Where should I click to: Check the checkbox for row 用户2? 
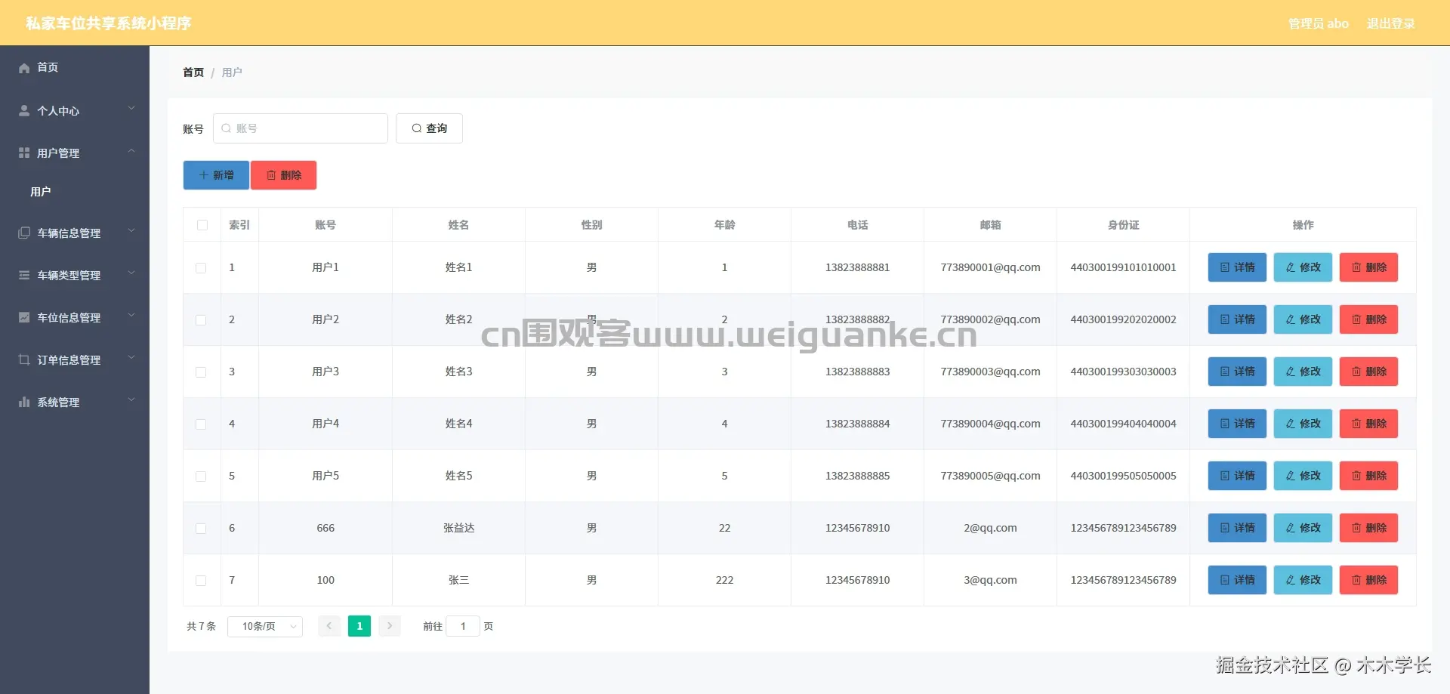(x=201, y=320)
